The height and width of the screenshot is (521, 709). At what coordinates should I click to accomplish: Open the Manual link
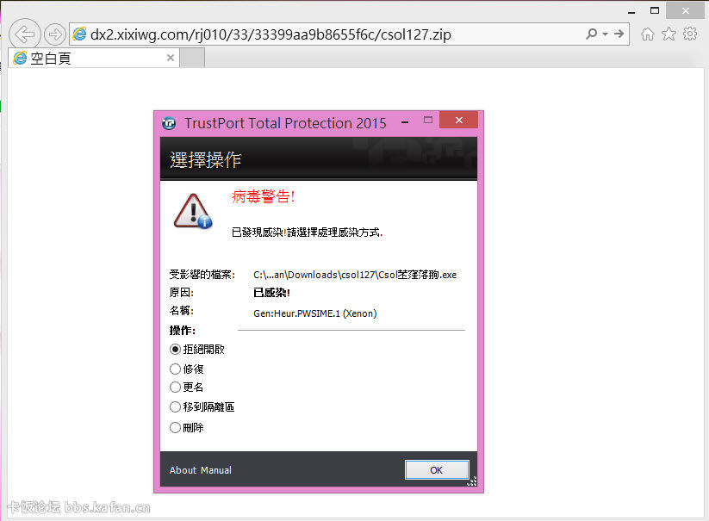[x=215, y=470]
